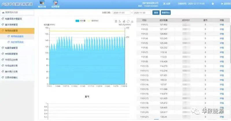
Task: Open the 信用管理 module icon
Action: pos(55,4)
